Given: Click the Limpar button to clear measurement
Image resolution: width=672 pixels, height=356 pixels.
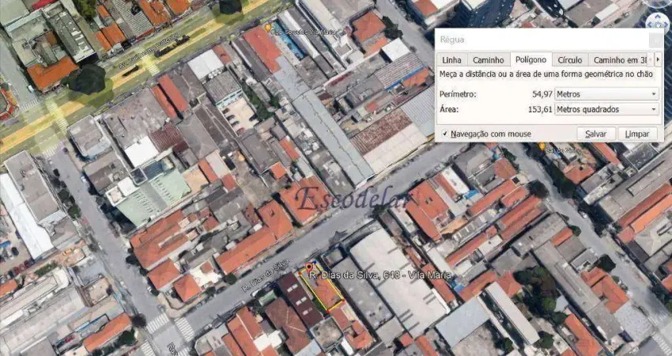Looking at the screenshot, I should pyautogui.click(x=637, y=134).
